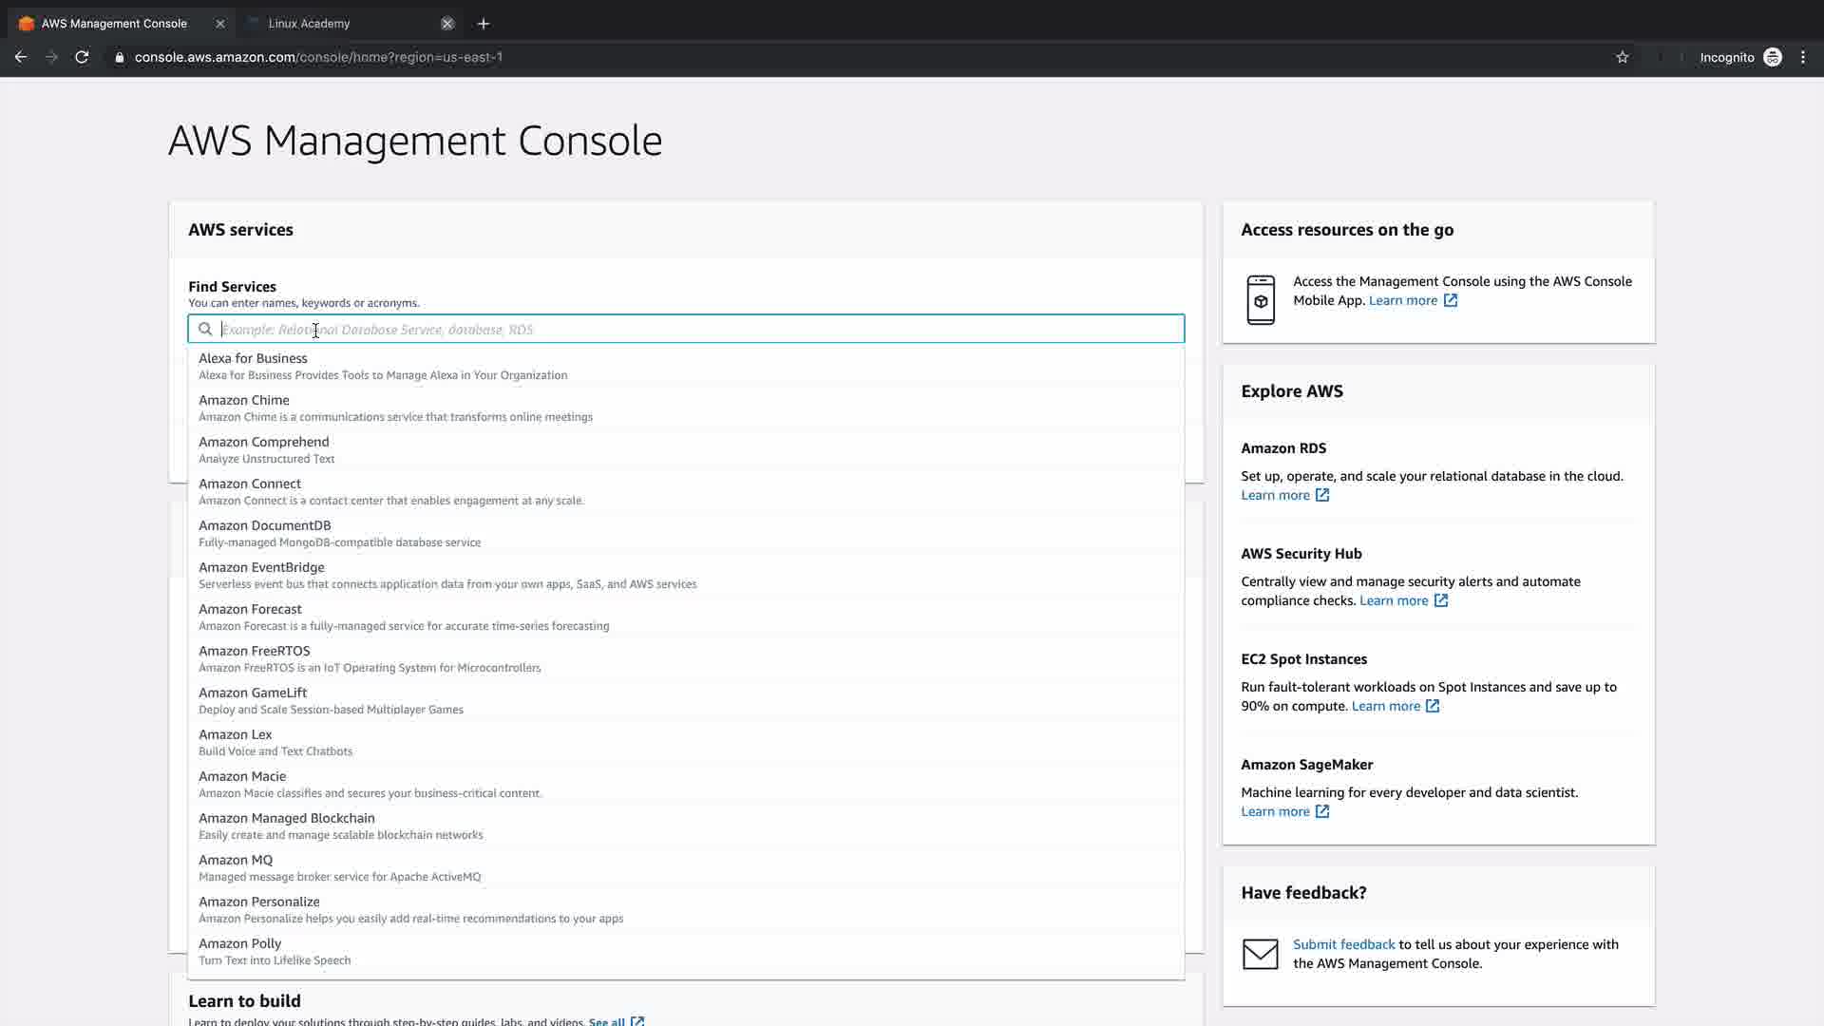1824x1026 pixels.
Task: Close the Linux Academy tab
Action: point(447,23)
